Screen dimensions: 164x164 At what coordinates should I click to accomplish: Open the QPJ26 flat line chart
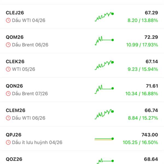[x=104, y=139]
